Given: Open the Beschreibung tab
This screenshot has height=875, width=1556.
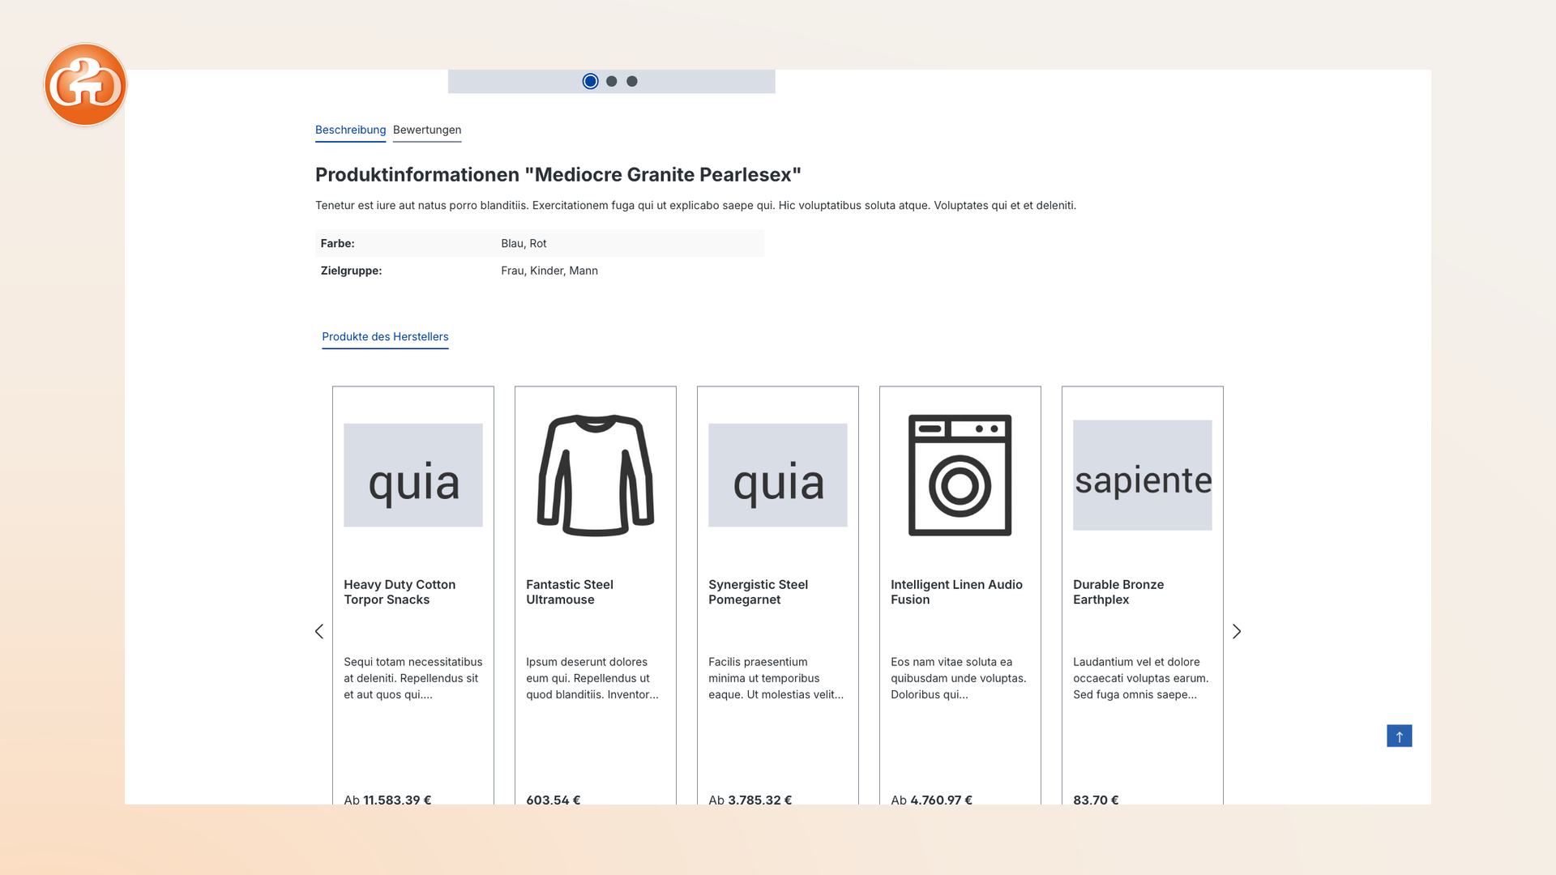Looking at the screenshot, I should (350, 130).
